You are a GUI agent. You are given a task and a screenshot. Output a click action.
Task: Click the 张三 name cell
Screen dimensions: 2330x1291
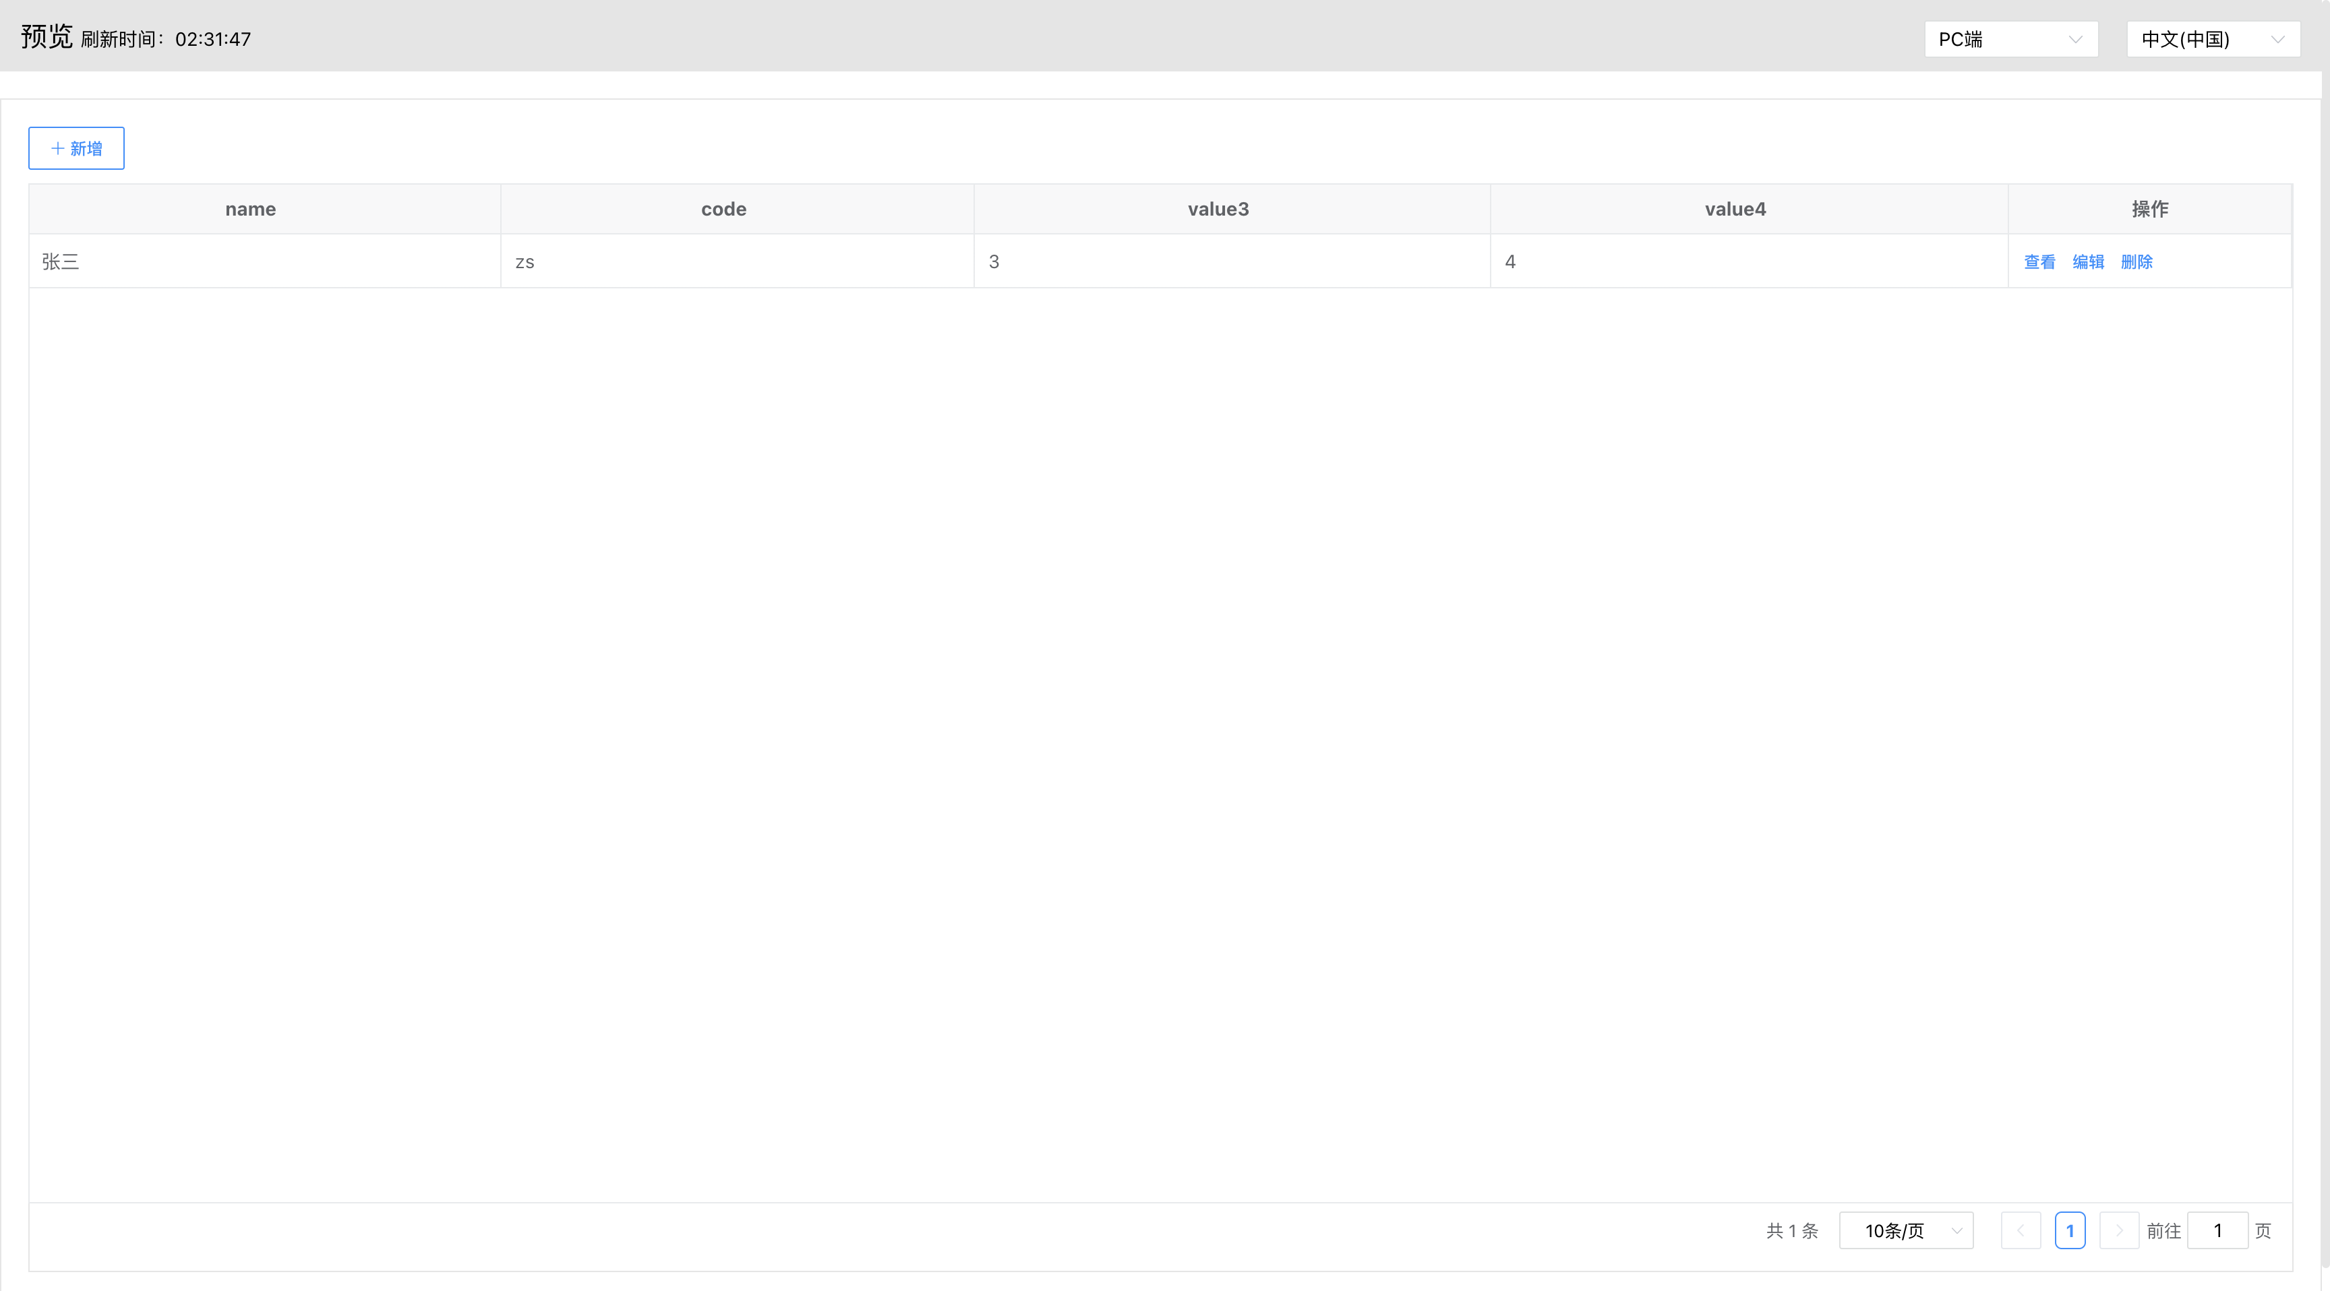point(61,262)
